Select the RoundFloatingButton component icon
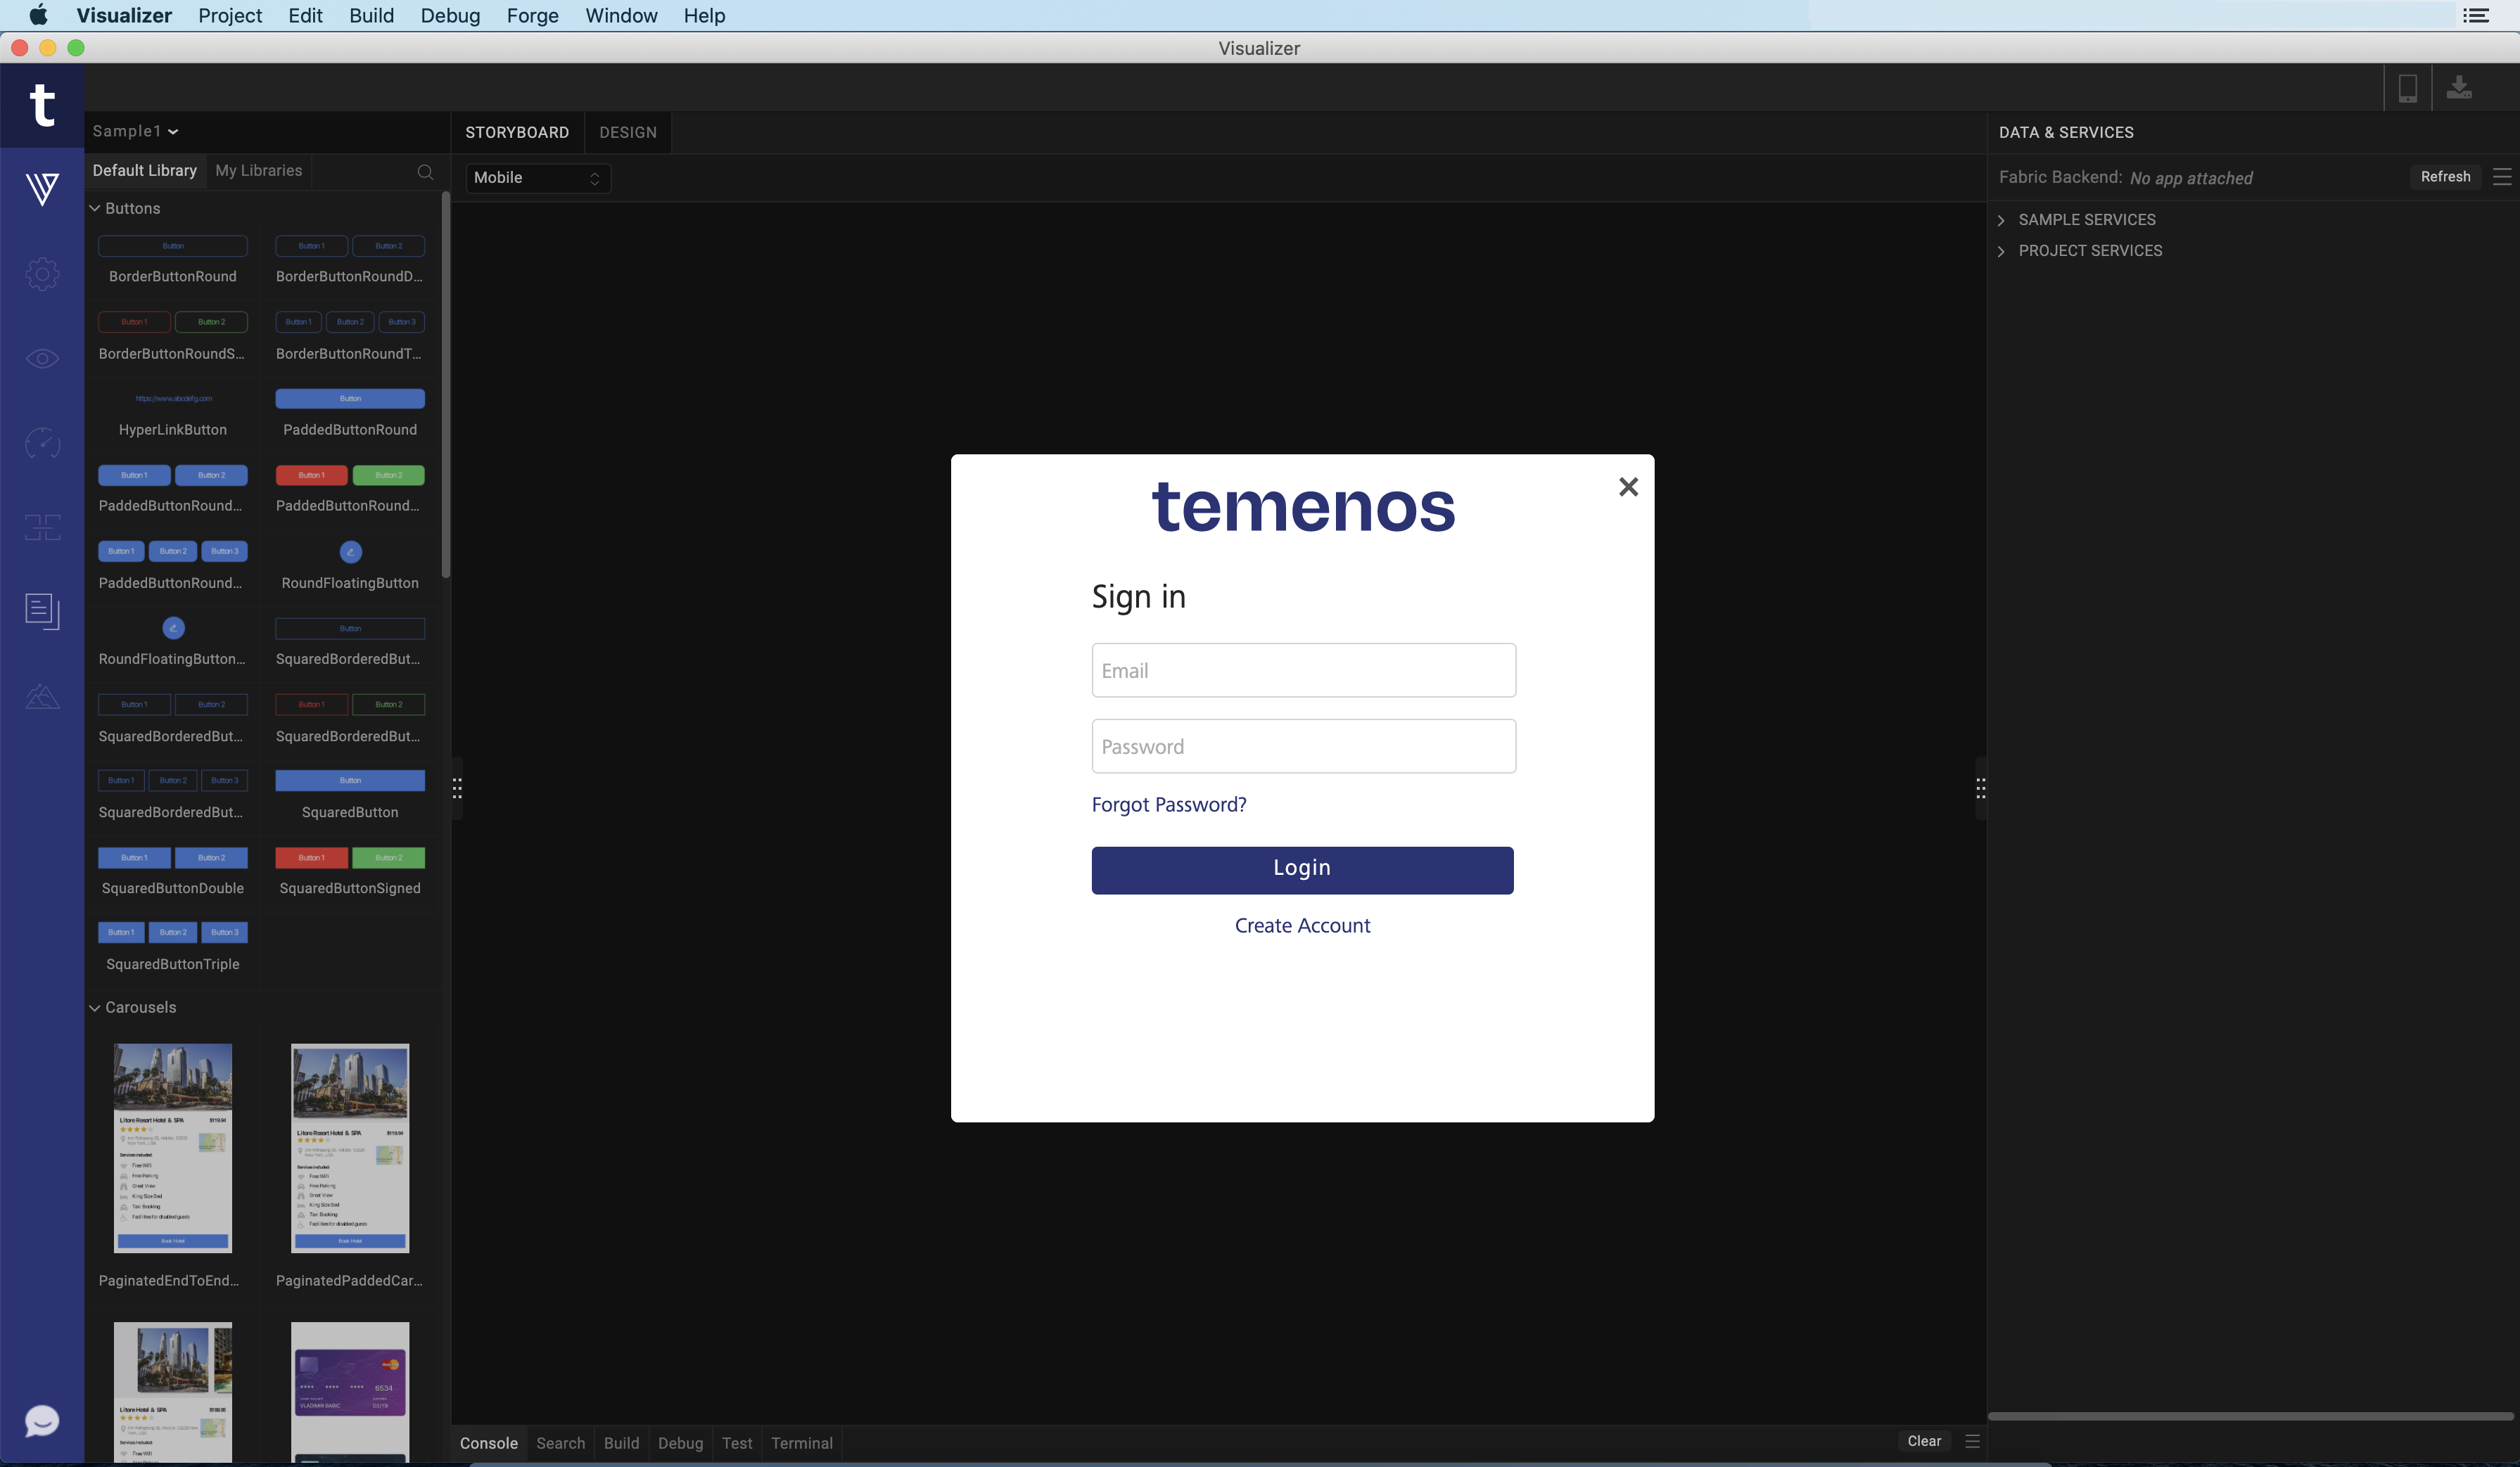The width and height of the screenshot is (2520, 1467). click(x=350, y=551)
